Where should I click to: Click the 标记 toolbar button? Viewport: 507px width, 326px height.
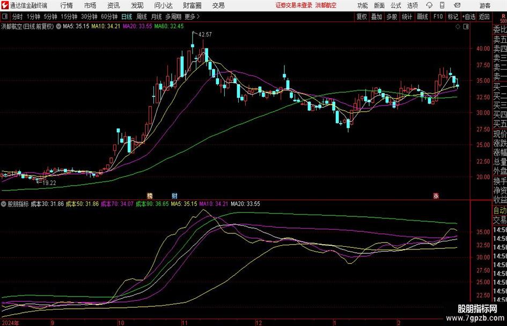(x=453, y=17)
